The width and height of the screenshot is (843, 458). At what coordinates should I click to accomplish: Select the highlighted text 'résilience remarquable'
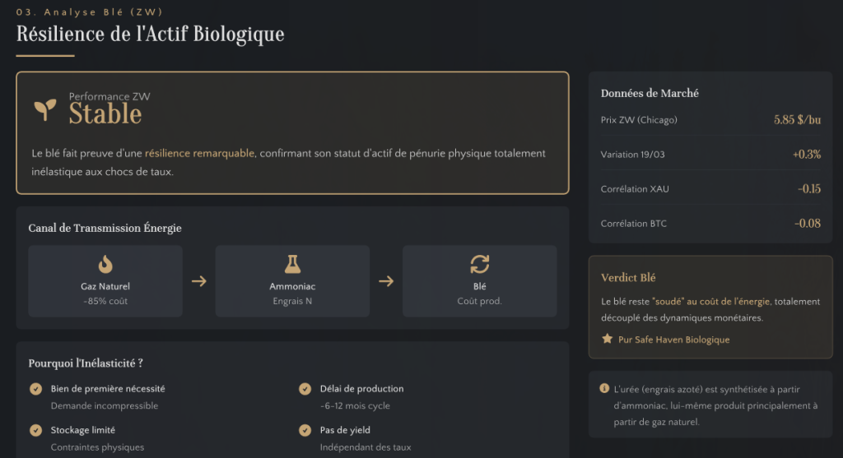(200, 154)
